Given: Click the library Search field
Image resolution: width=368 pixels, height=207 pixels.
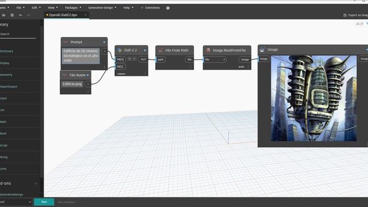Looking at the screenshot, I should click(x=18, y=34).
